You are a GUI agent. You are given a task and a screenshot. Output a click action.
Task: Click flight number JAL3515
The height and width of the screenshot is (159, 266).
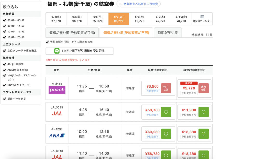57,107
